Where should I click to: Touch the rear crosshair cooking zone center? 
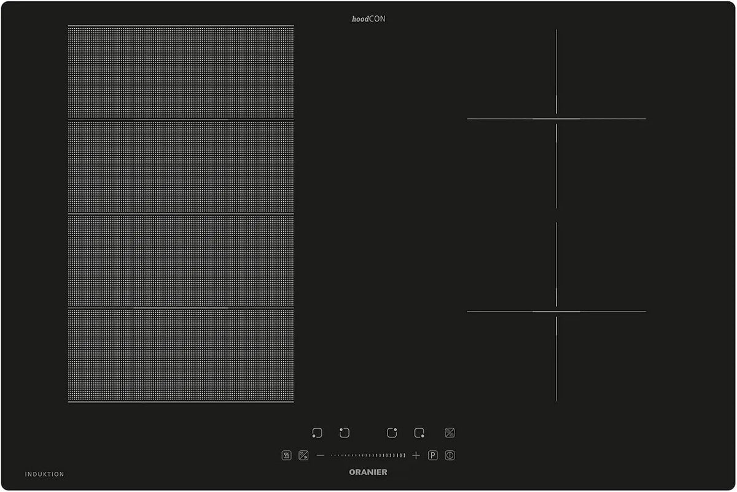point(556,119)
